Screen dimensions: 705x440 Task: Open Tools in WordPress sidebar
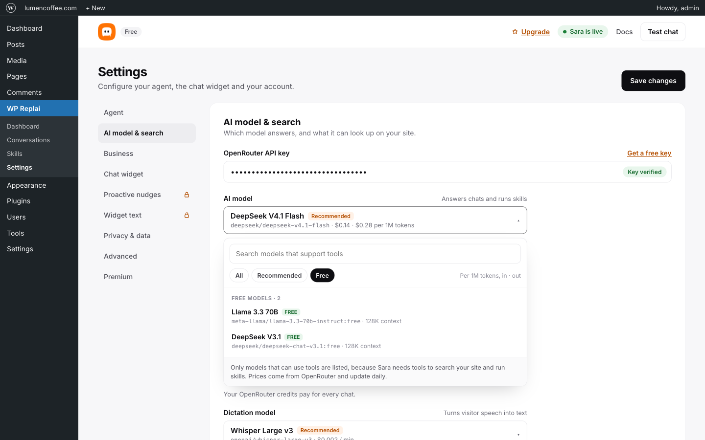coord(39,233)
